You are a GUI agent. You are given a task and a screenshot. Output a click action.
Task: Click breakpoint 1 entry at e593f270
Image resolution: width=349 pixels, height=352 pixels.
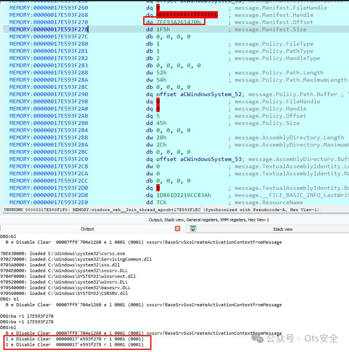(74, 339)
